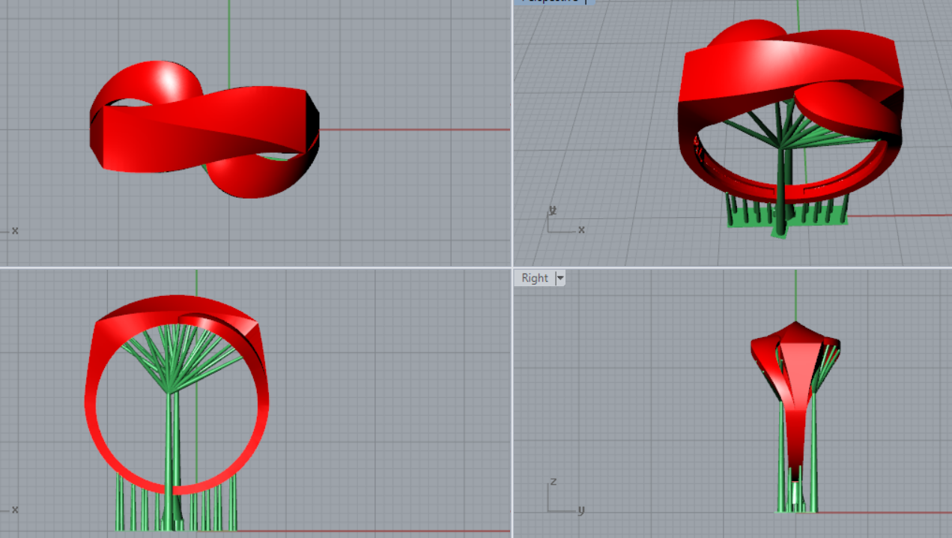Click the center intersection of the four viewports
Image resolution: width=952 pixels, height=538 pixels.
click(x=512, y=268)
